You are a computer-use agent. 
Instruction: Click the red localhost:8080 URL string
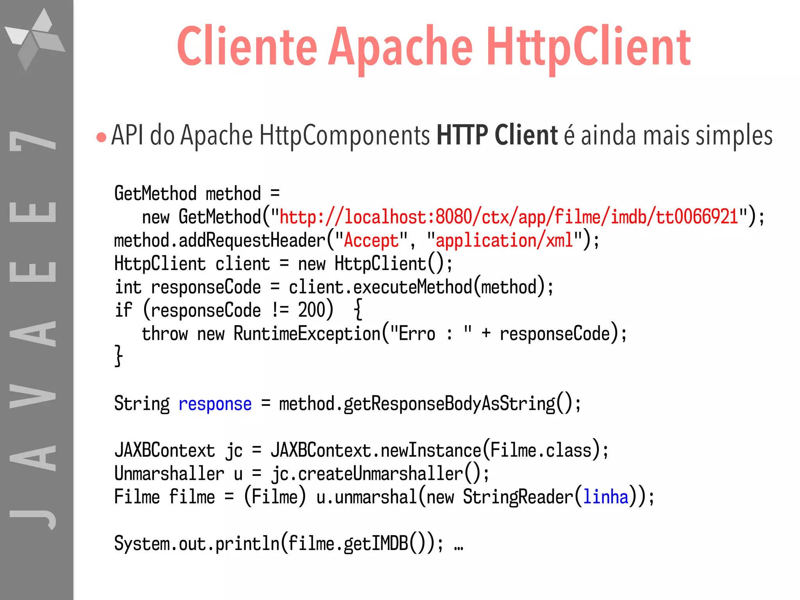point(509,217)
